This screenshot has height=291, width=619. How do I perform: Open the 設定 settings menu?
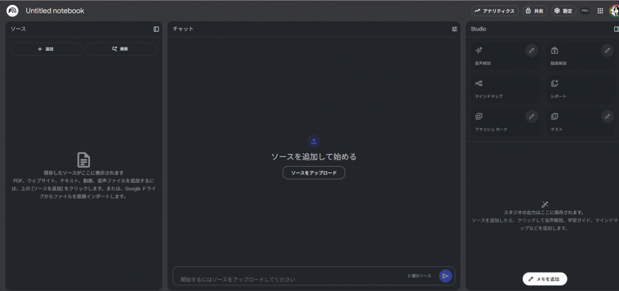pyautogui.click(x=563, y=11)
